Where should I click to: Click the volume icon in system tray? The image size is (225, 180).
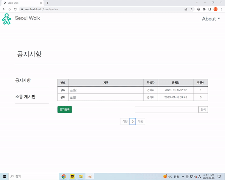point(195,177)
